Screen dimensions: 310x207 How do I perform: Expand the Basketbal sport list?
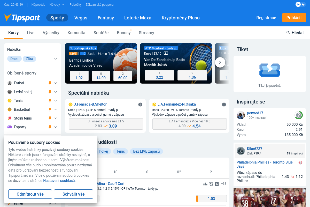point(56,109)
